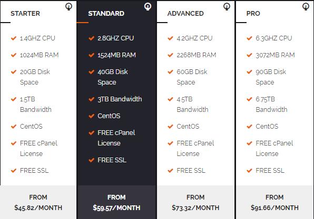Choose Standard from $59.57/month
This screenshot has width=314, height=219.
pyautogui.click(x=116, y=202)
